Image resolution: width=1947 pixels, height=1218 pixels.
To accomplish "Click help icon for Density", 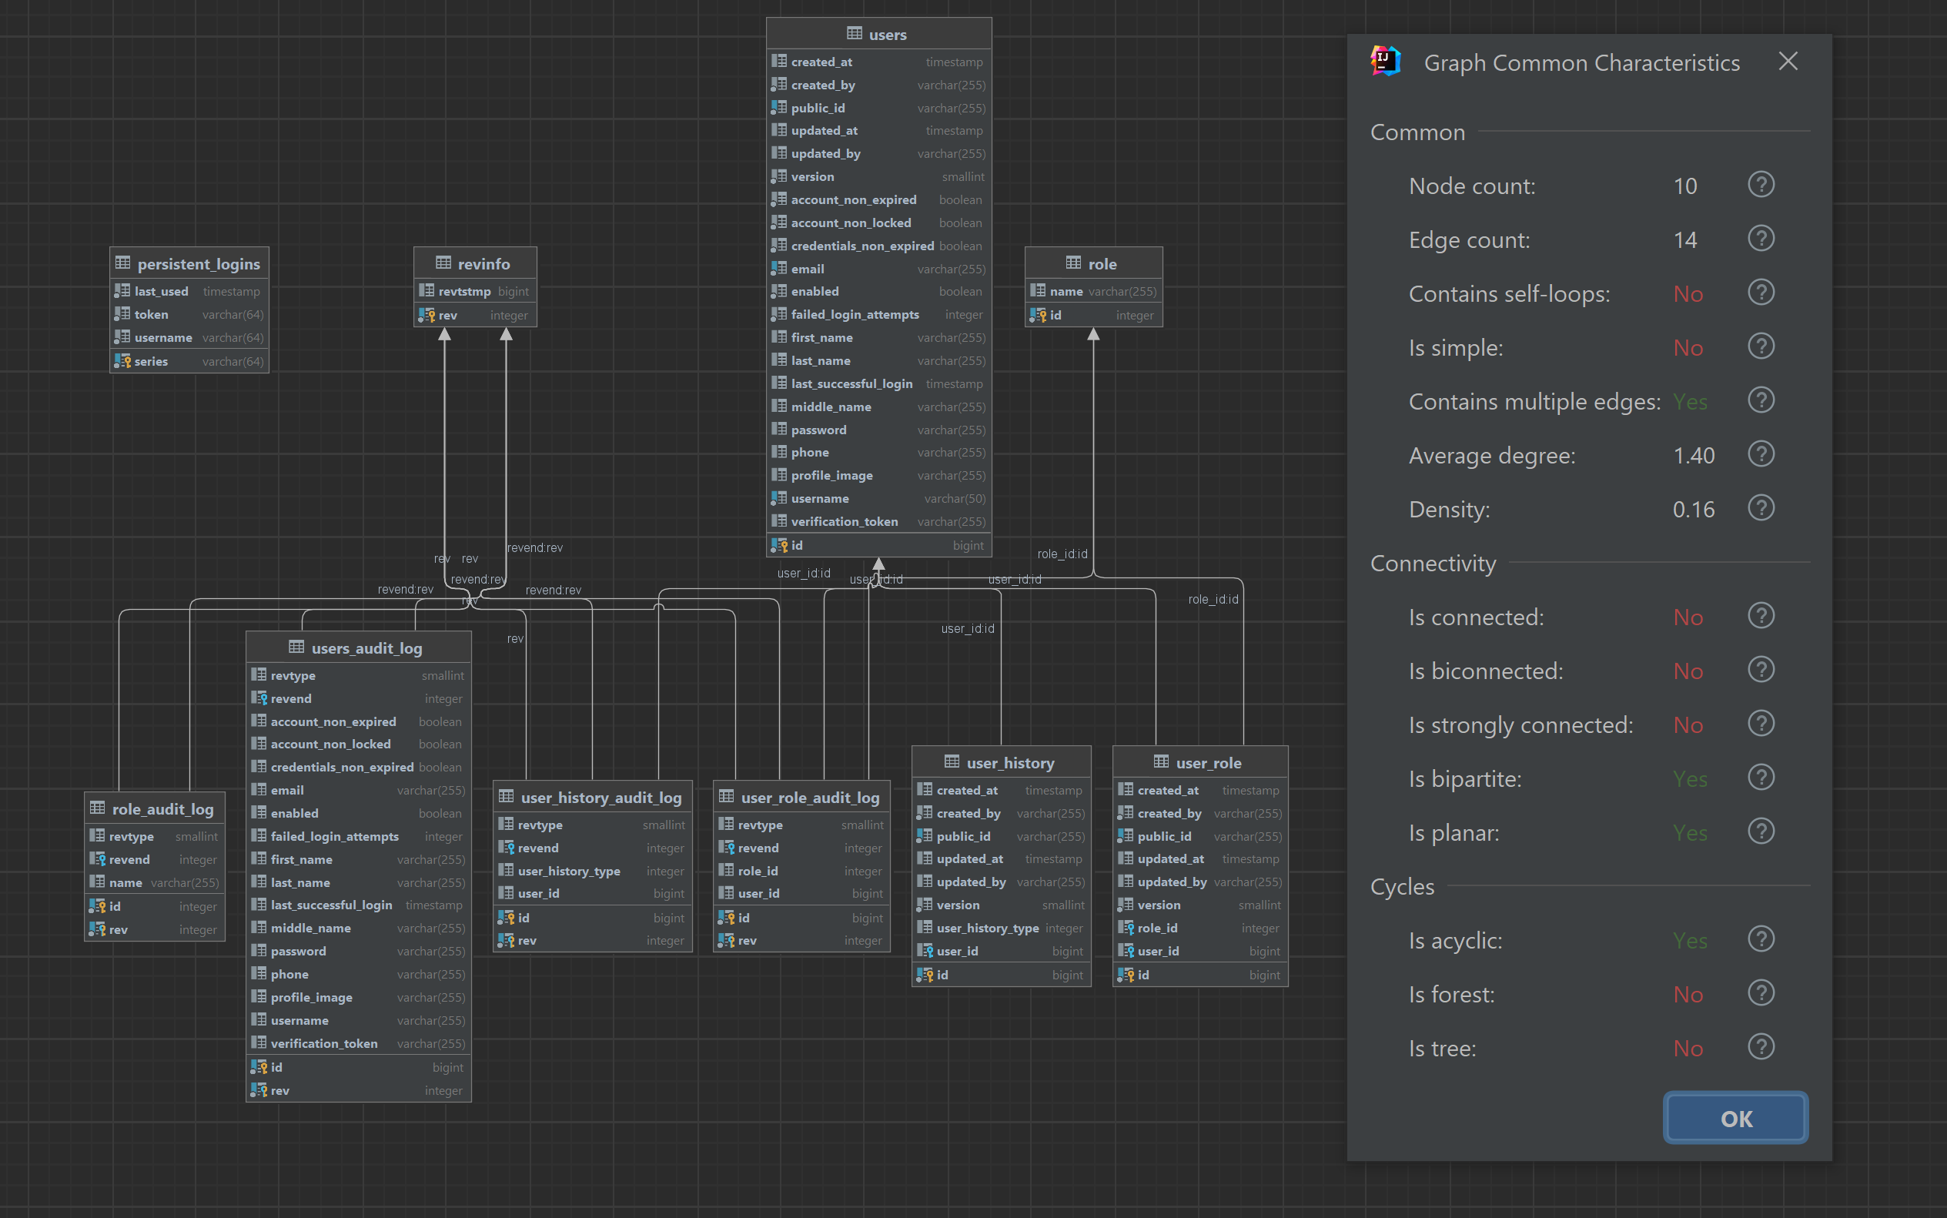I will coord(1761,509).
